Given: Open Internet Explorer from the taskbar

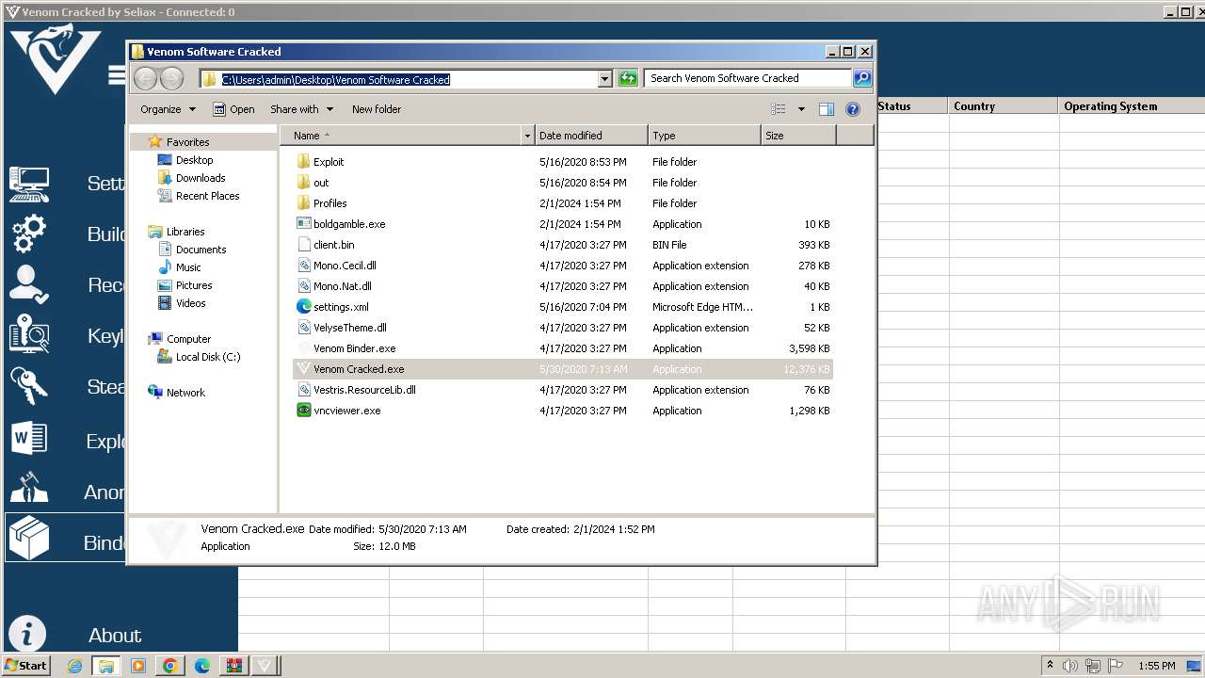Looking at the screenshot, I should click(75, 666).
